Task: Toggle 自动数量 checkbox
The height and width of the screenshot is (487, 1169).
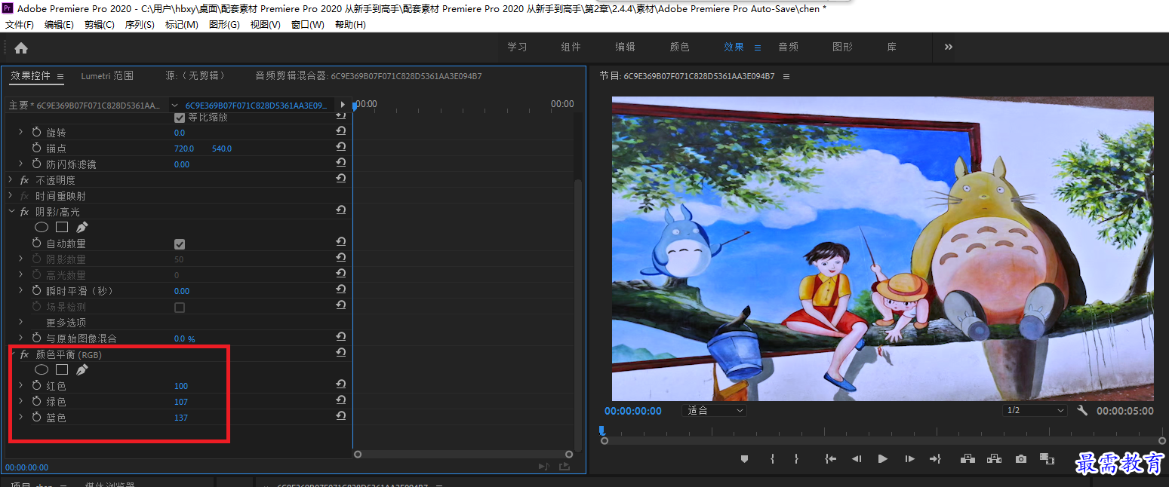Action: [180, 244]
